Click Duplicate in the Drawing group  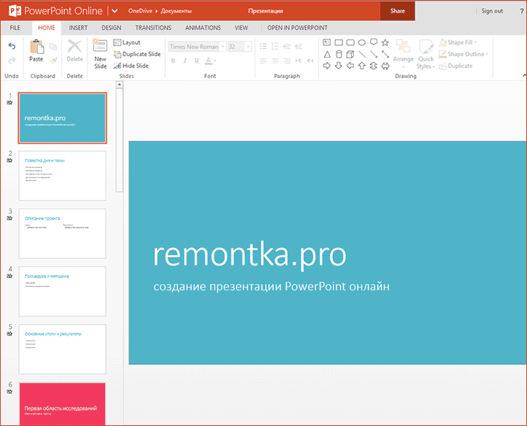(455, 66)
